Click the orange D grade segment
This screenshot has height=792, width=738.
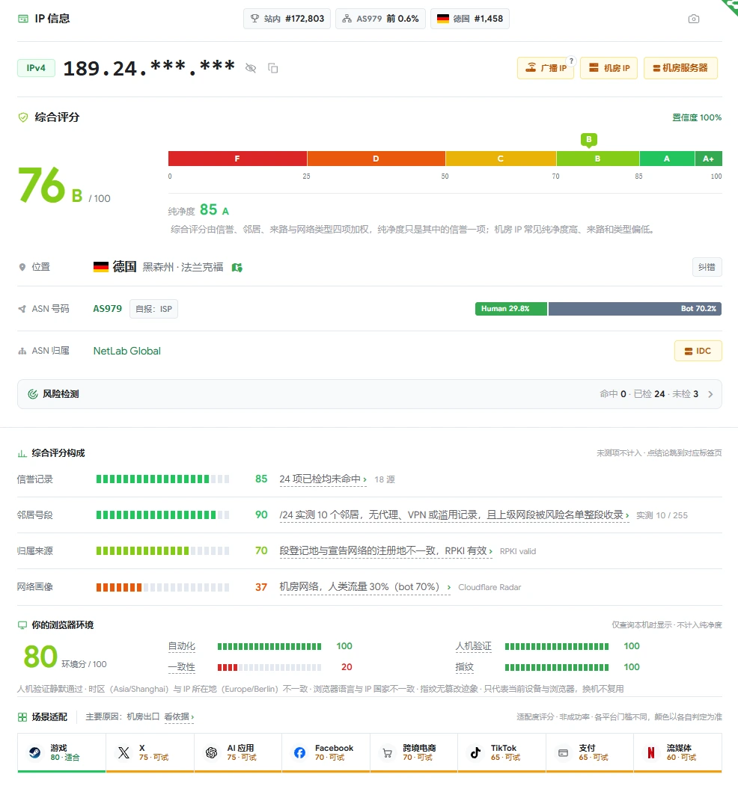[376, 159]
